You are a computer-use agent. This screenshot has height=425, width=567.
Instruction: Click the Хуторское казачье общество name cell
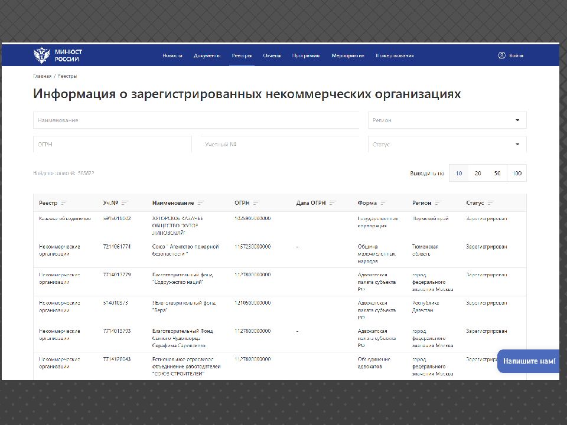[178, 225]
